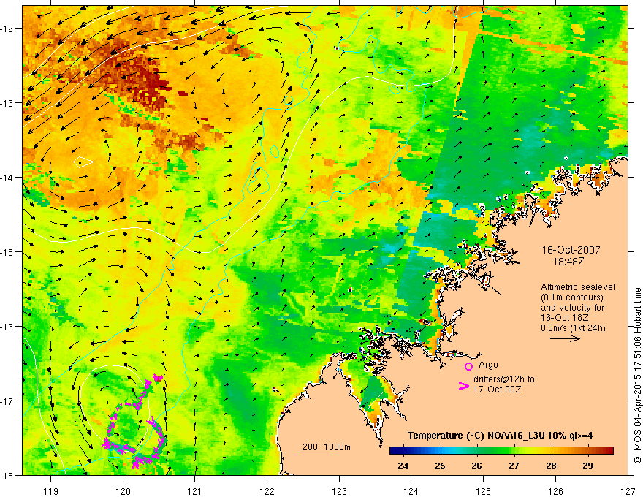Viewport: 643px width, 497px height.
Task: Click the small white diamond sea-level contour
Action: pos(83,162)
